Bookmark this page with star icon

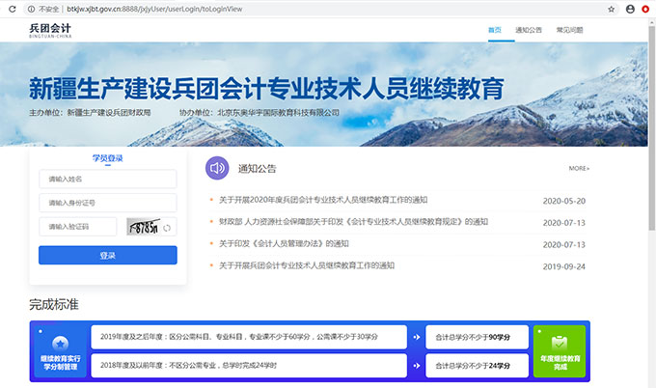(611, 8)
